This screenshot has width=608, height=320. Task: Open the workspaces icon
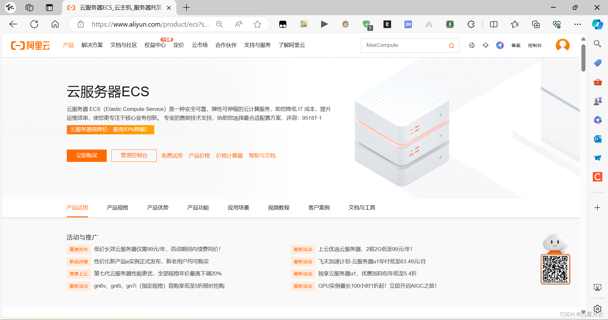point(29,8)
